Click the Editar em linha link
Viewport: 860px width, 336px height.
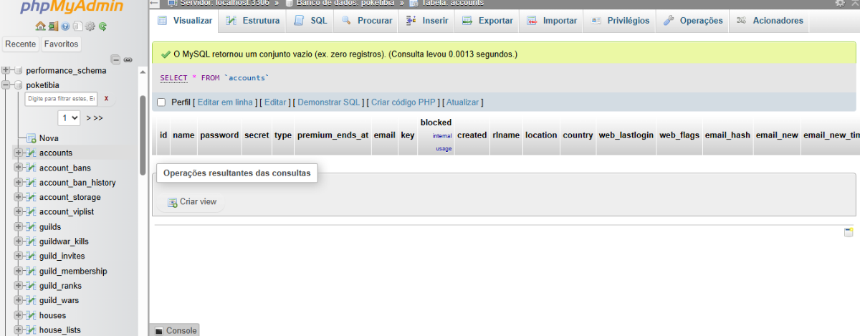pos(225,102)
